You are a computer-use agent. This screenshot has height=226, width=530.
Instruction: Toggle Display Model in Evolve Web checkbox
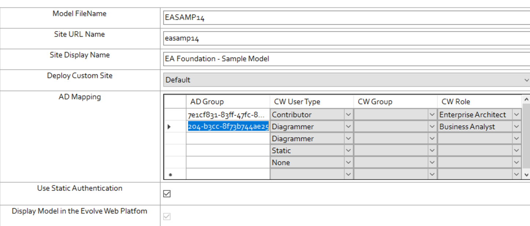pos(167,216)
